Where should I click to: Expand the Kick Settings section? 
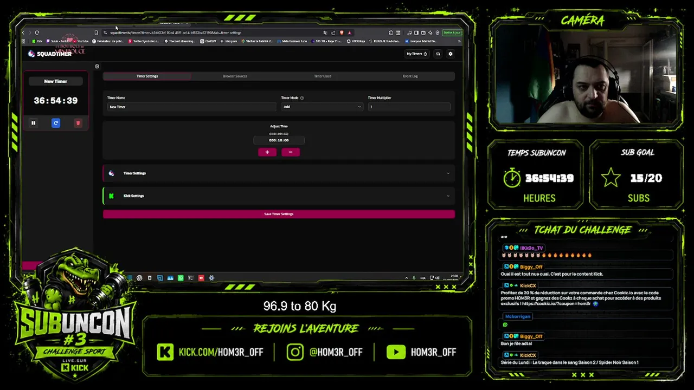[x=279, y=196]
